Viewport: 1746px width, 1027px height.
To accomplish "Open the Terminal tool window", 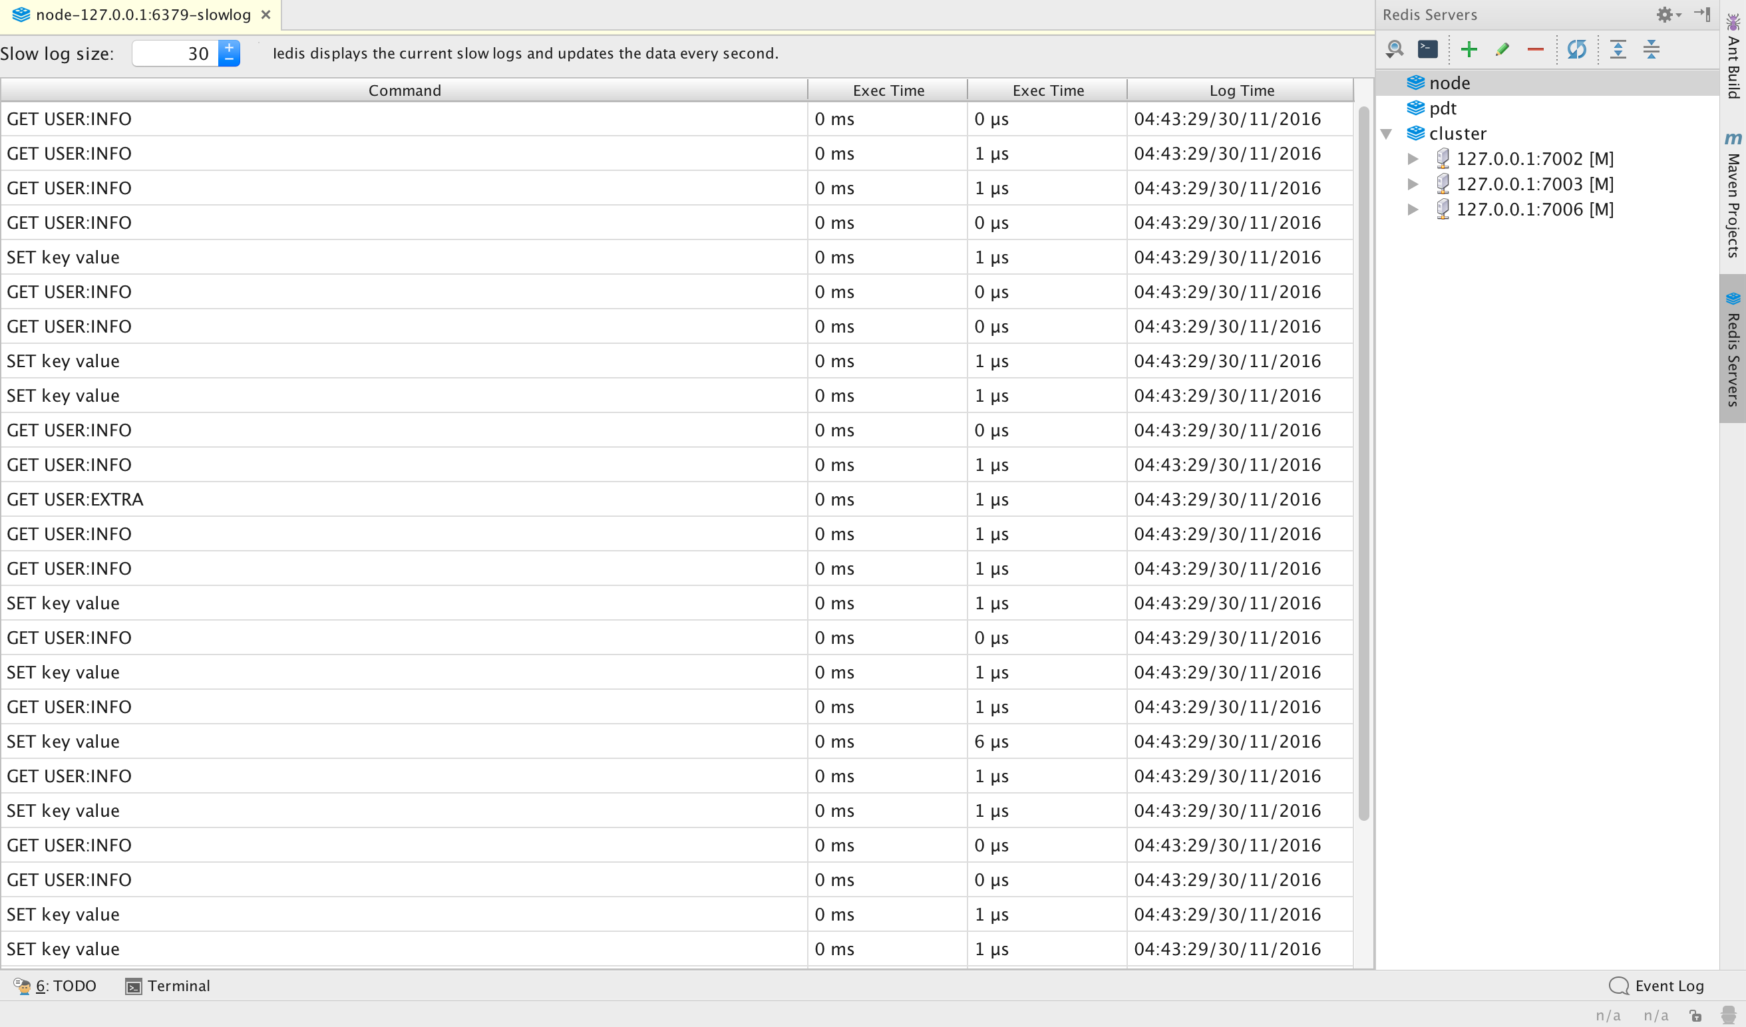I will click(168, 986).
